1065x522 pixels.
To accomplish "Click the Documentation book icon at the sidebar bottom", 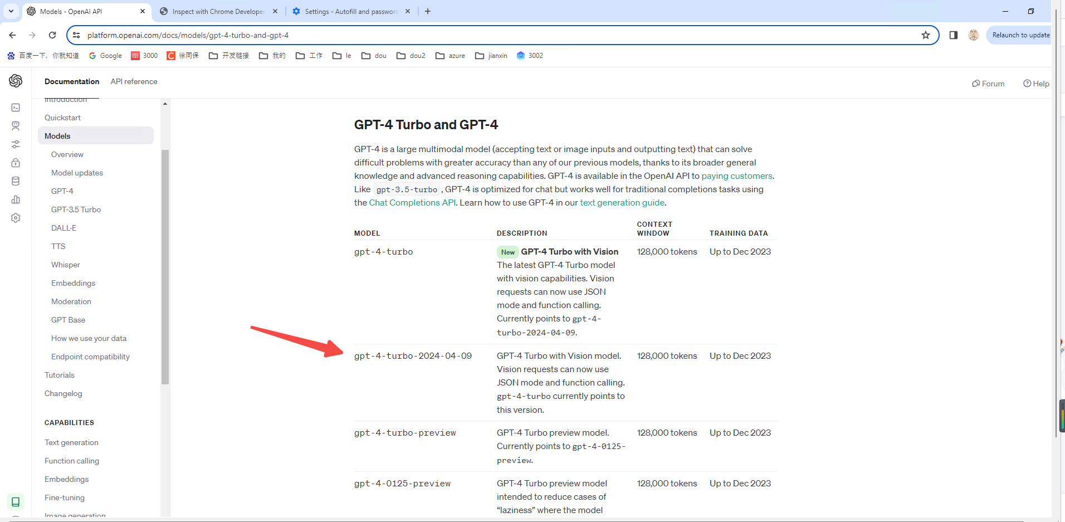I will (16, 502).
